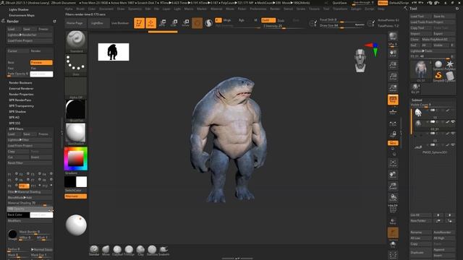
Task: Expand the External Renderer section
Action: point(21,88)
